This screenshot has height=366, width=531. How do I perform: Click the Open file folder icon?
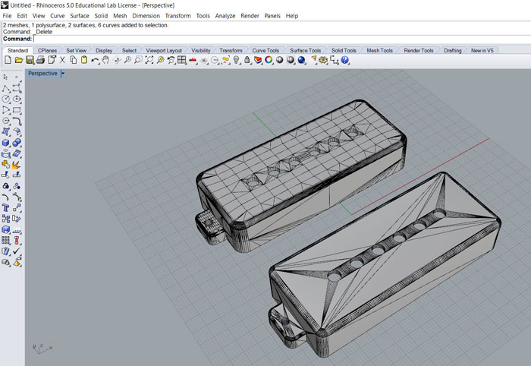point(19,60)
